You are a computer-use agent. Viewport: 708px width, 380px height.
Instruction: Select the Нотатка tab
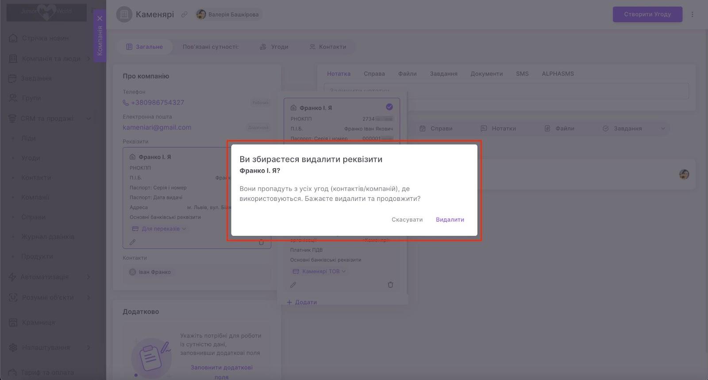pos(339,74)
